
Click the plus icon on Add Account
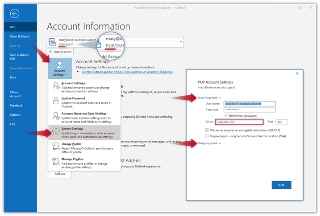pyautogui.click(x=50, y=52)
